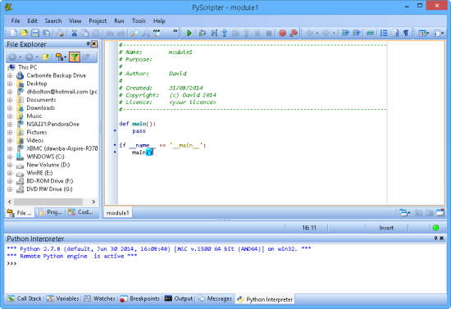This screenshot has height=309, width=451.
Task: Save the current module with disk icon
Action: point(35,34)
